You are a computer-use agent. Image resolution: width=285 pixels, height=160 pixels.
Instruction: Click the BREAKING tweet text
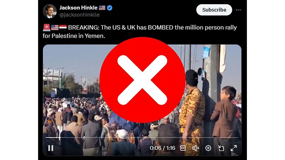click(x=140, y=32)
